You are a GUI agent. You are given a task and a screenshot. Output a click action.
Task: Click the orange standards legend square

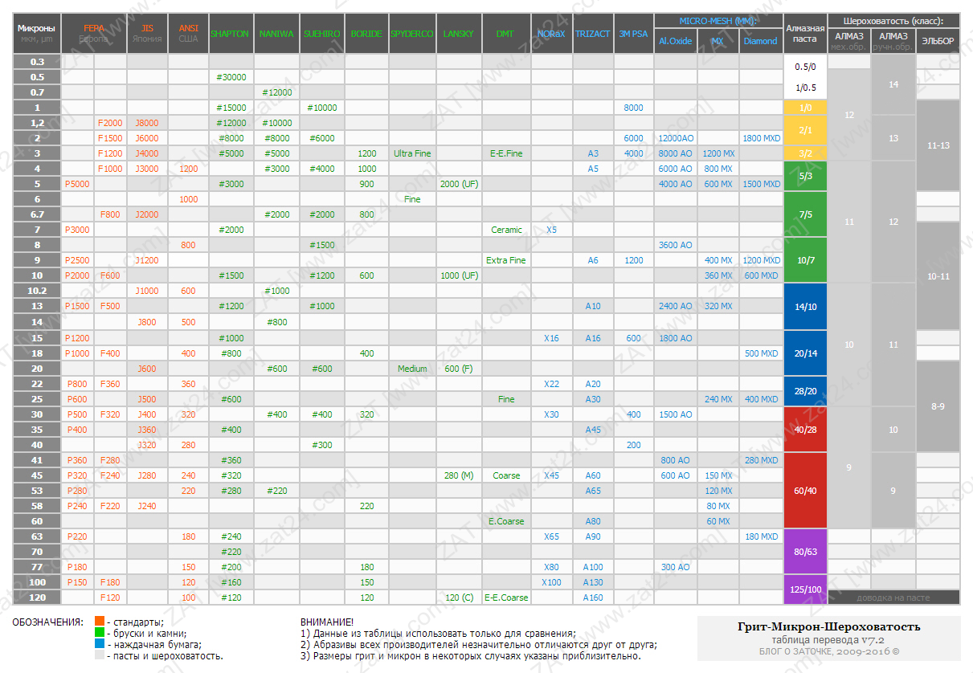pos(99,622)
